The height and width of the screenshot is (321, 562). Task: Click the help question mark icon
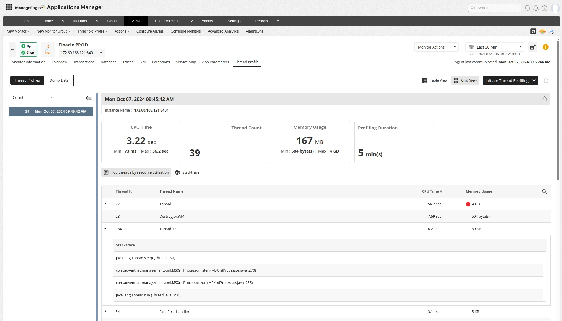coord(545,8)
